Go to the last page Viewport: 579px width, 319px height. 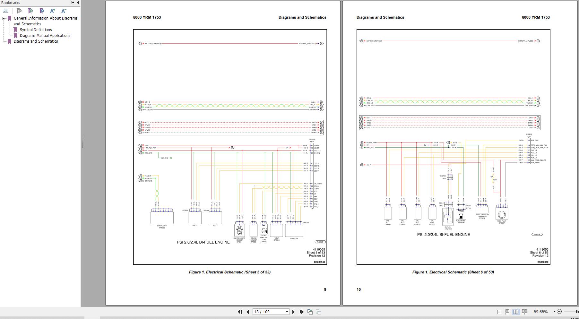(x=301, y=312)
